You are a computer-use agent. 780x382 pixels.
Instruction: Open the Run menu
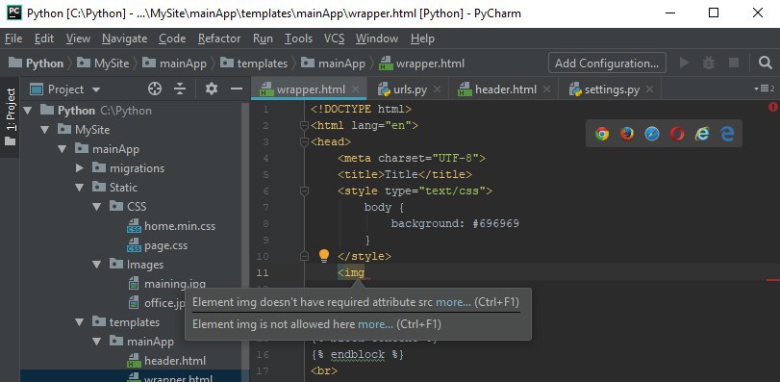click(263, 38)
